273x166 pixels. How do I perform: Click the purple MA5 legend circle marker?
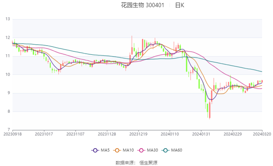94,150
